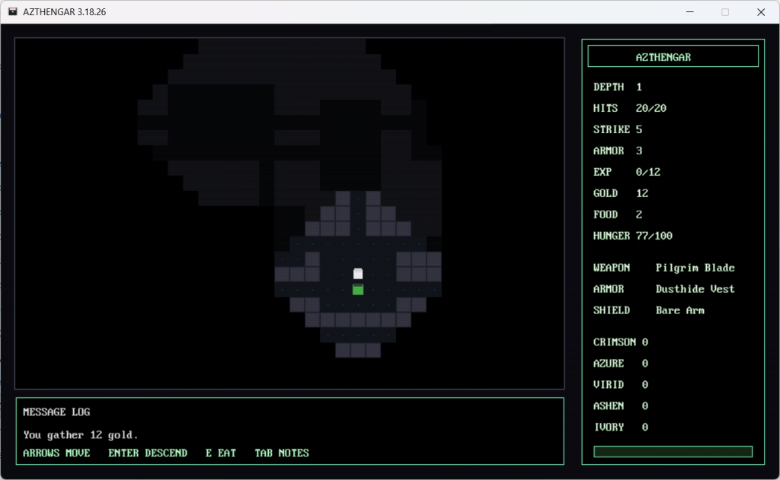Select the Dusthide Vest armor entry
780x480 pixels.
pos(695,289)
